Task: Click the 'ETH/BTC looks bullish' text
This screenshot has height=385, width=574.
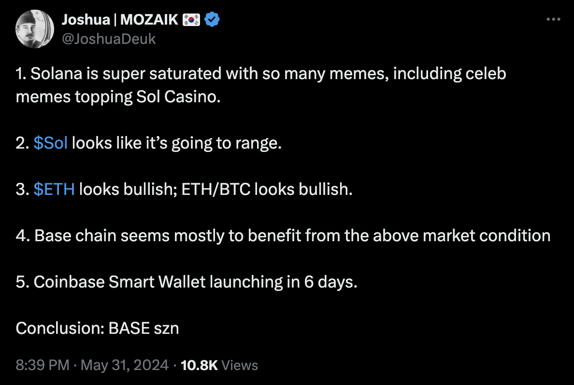Action: (267, 189)
